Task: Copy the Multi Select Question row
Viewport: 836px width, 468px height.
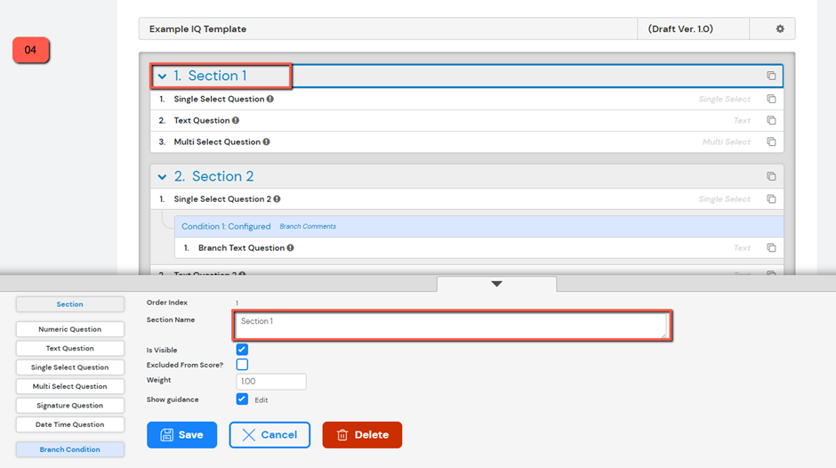Action: click(771, 142)
